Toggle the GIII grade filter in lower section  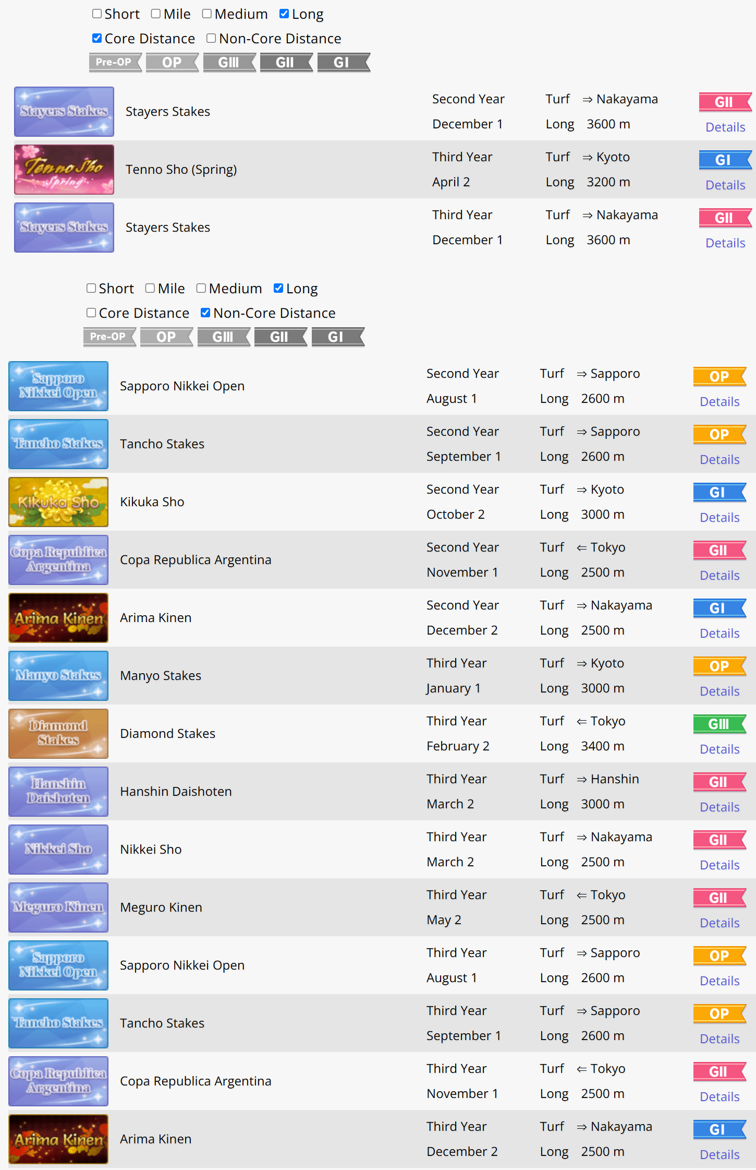point(224,337)
